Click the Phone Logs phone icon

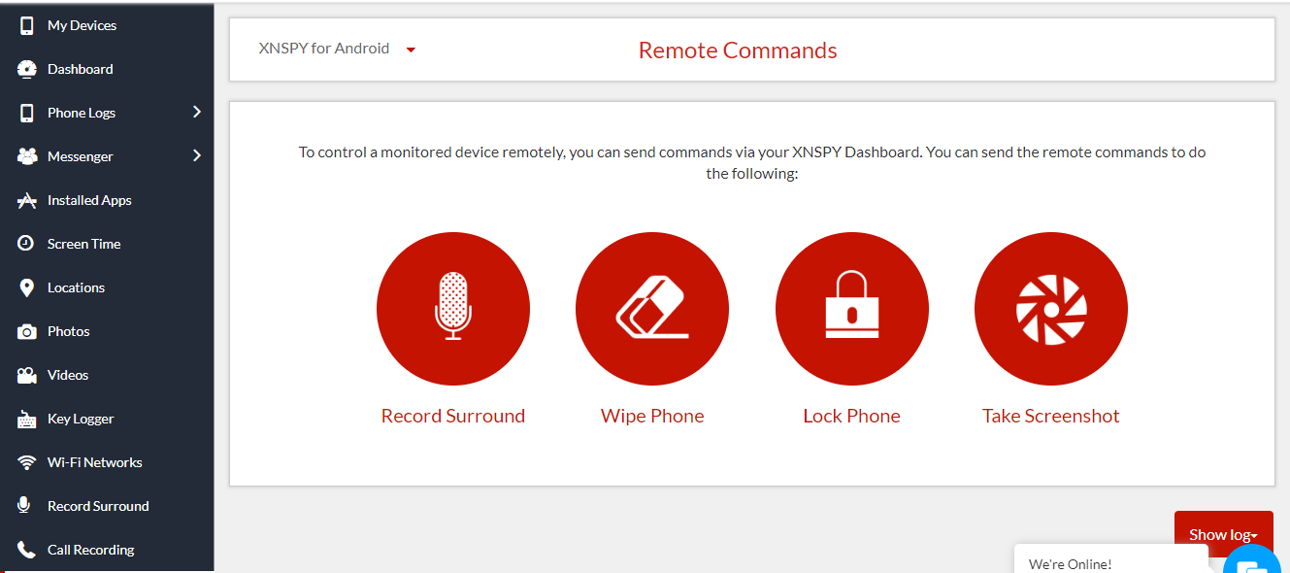coord(27,113)
